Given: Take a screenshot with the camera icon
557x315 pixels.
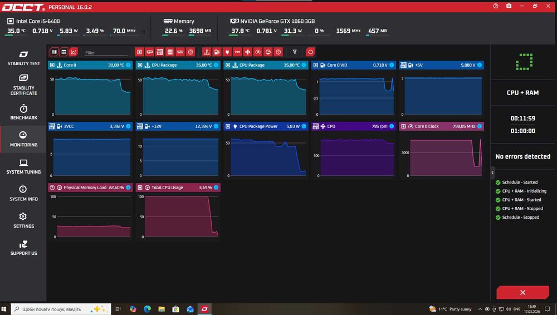Looking at the screenshot, I should pyautogui.click(x=509, y=6).
